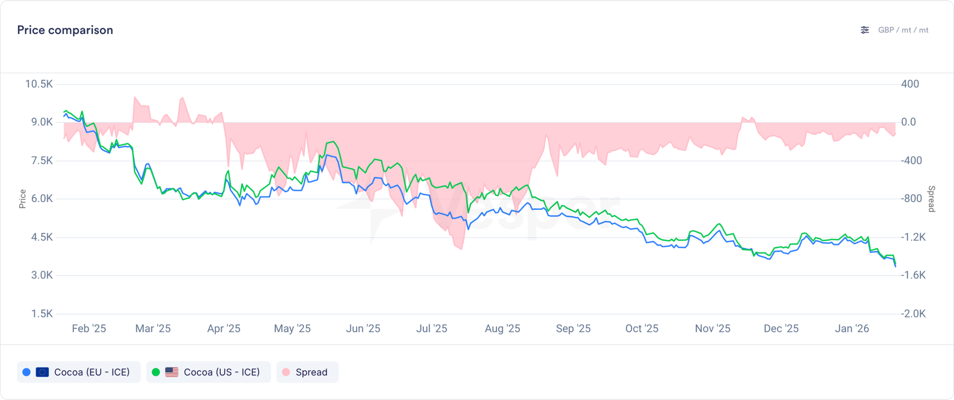The height and width of the screenshot is (400, 954).
Task: Hide the Spread series via legend
Action: click(x=311, y=372)
